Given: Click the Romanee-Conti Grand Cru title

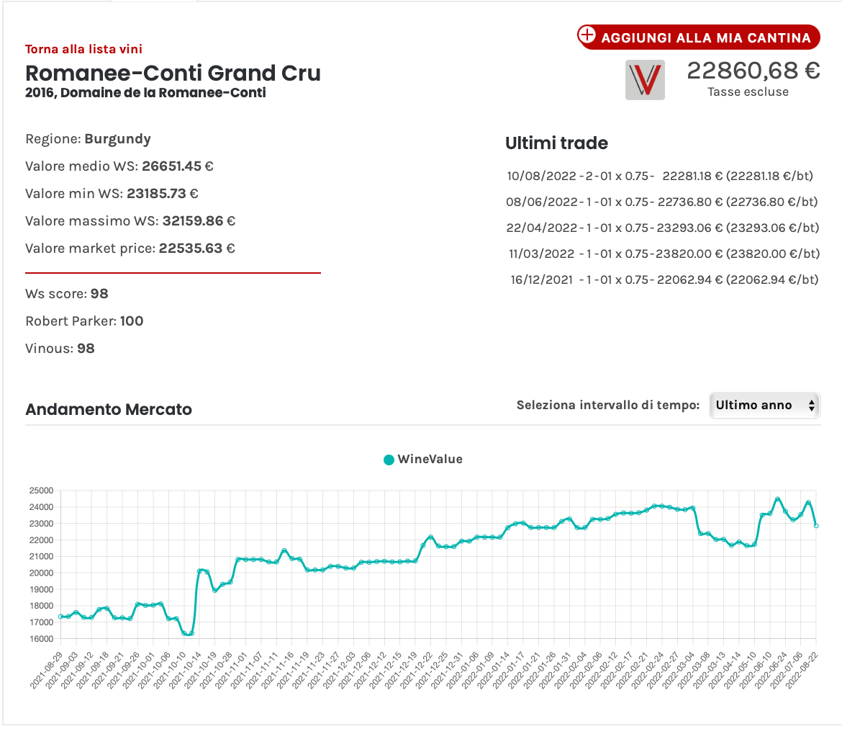Looking at the screenshot, I should click(173, 73).
